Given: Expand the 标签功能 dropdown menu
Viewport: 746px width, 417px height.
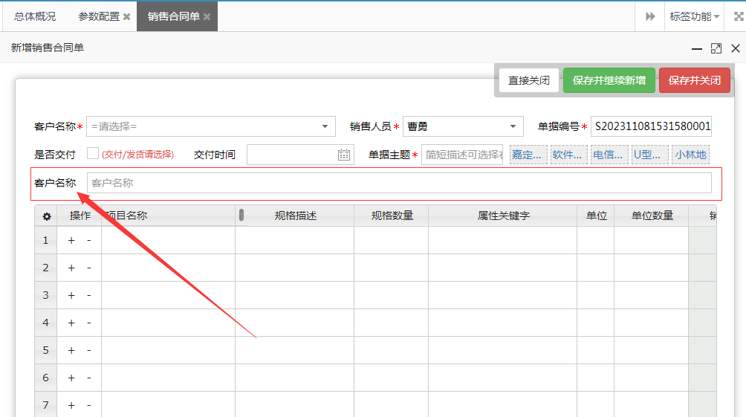Looking at the screenshot, I should 694,16.
